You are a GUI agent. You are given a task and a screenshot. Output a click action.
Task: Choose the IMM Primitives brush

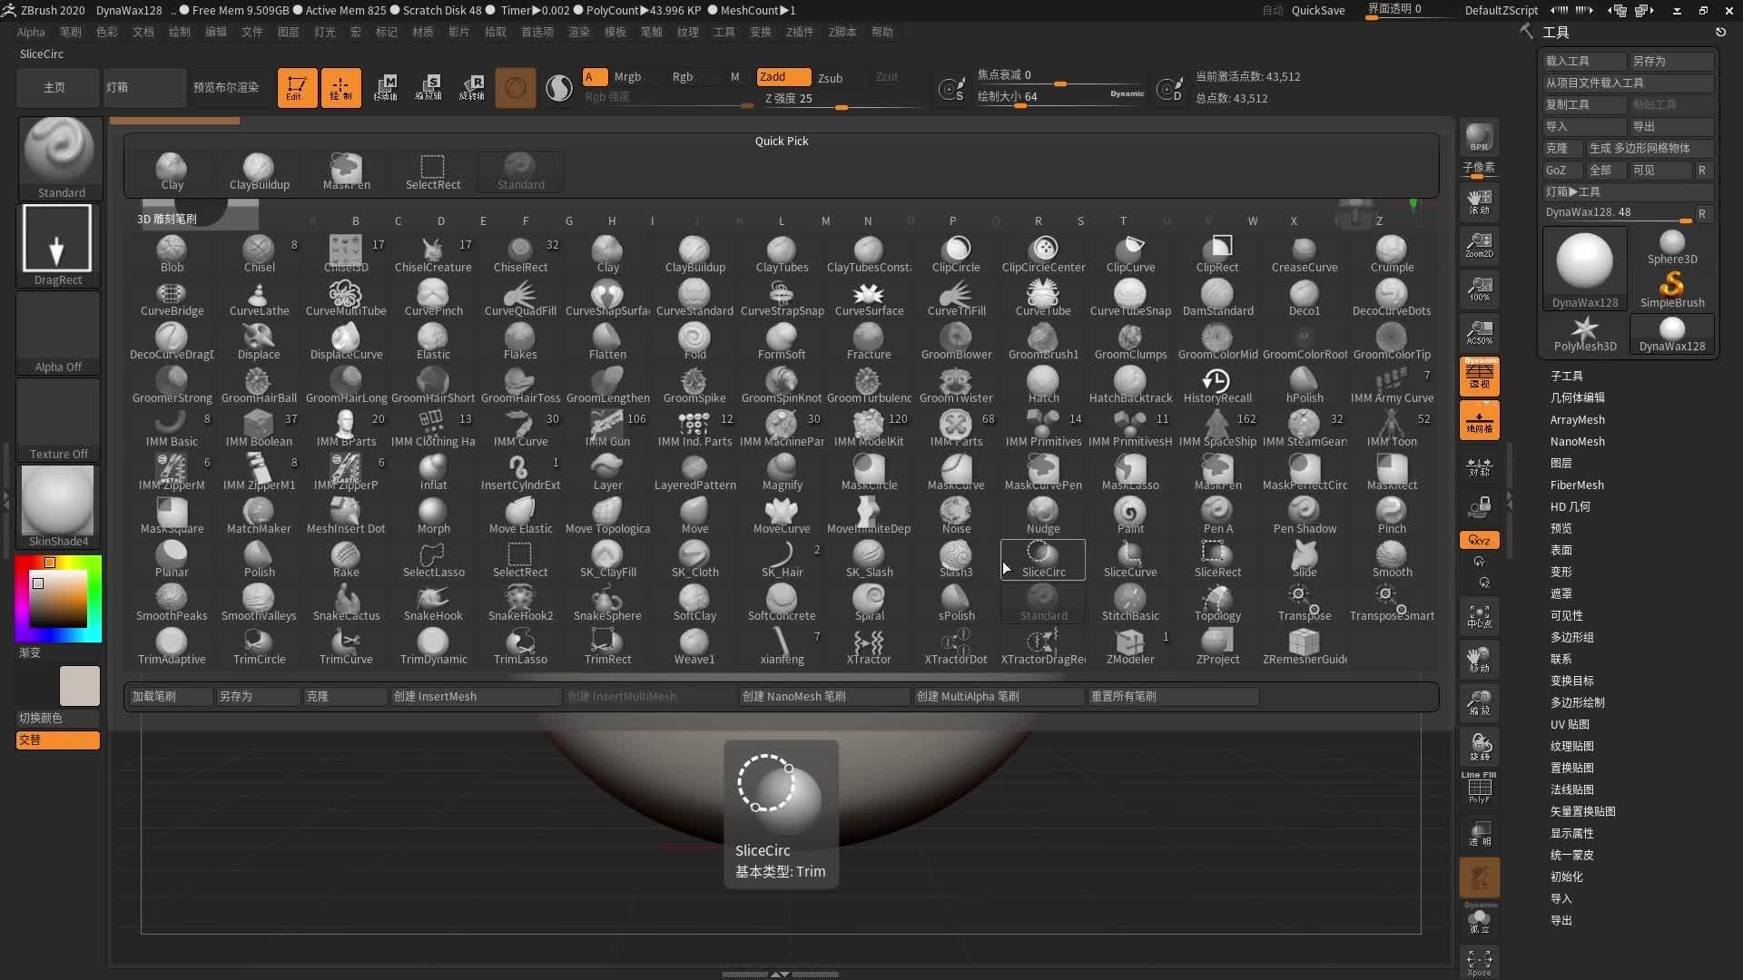click(x=1043, y=428)
